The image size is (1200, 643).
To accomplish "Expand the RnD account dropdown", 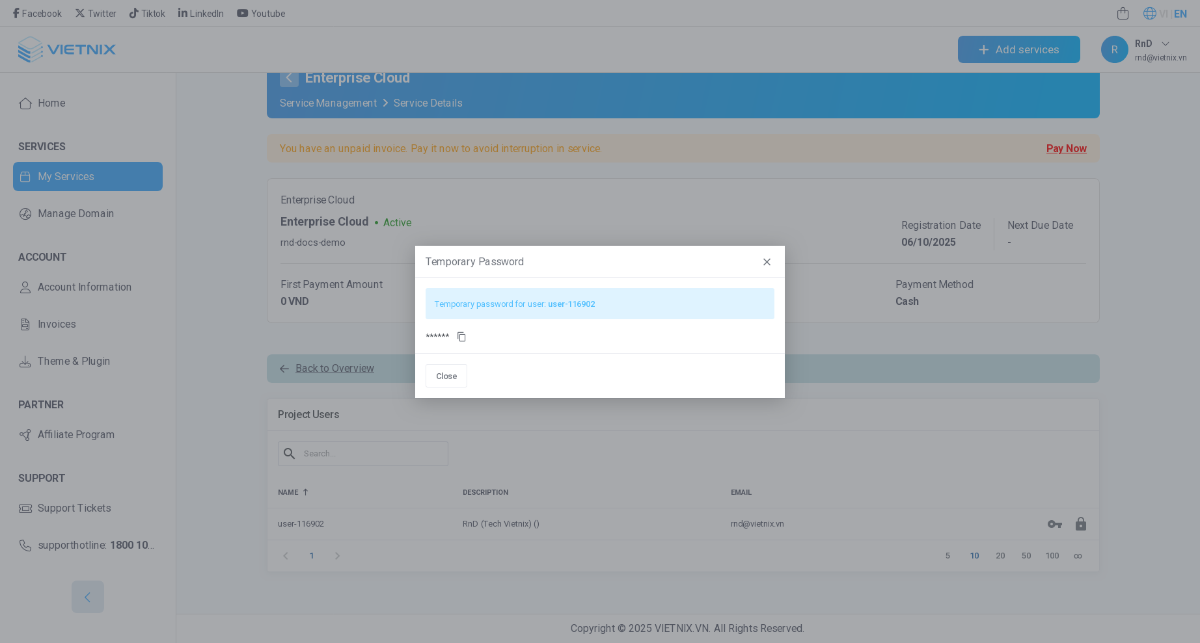I will pos(1165,44).
